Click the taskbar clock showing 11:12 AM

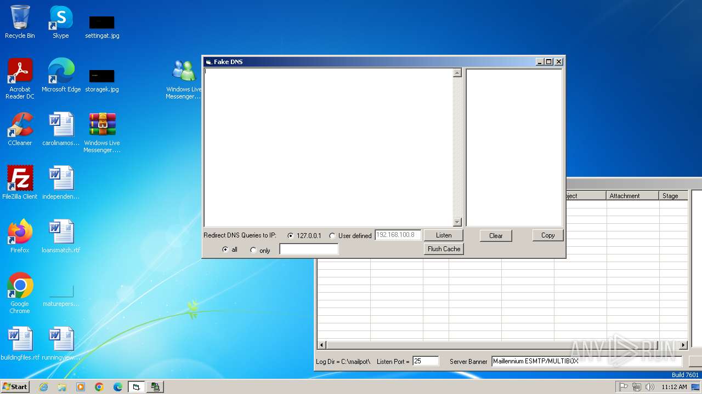coord(674,387)
